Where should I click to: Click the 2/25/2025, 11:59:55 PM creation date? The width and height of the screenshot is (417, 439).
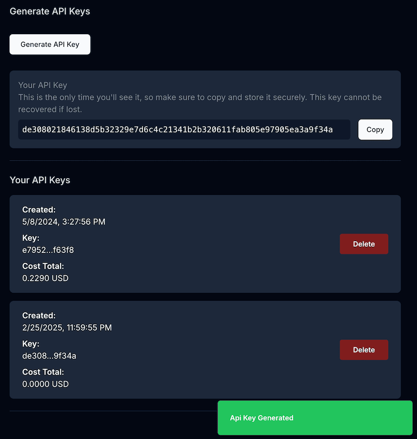[67, 327]
